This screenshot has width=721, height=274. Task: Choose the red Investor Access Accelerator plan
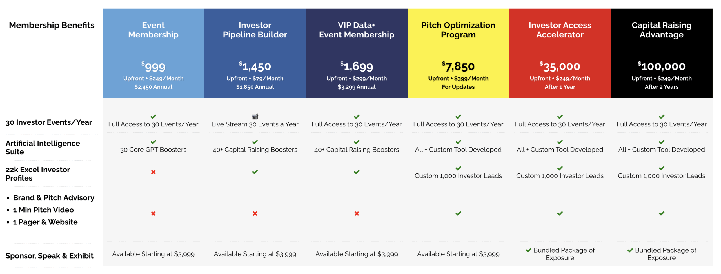tap(560, 53)
